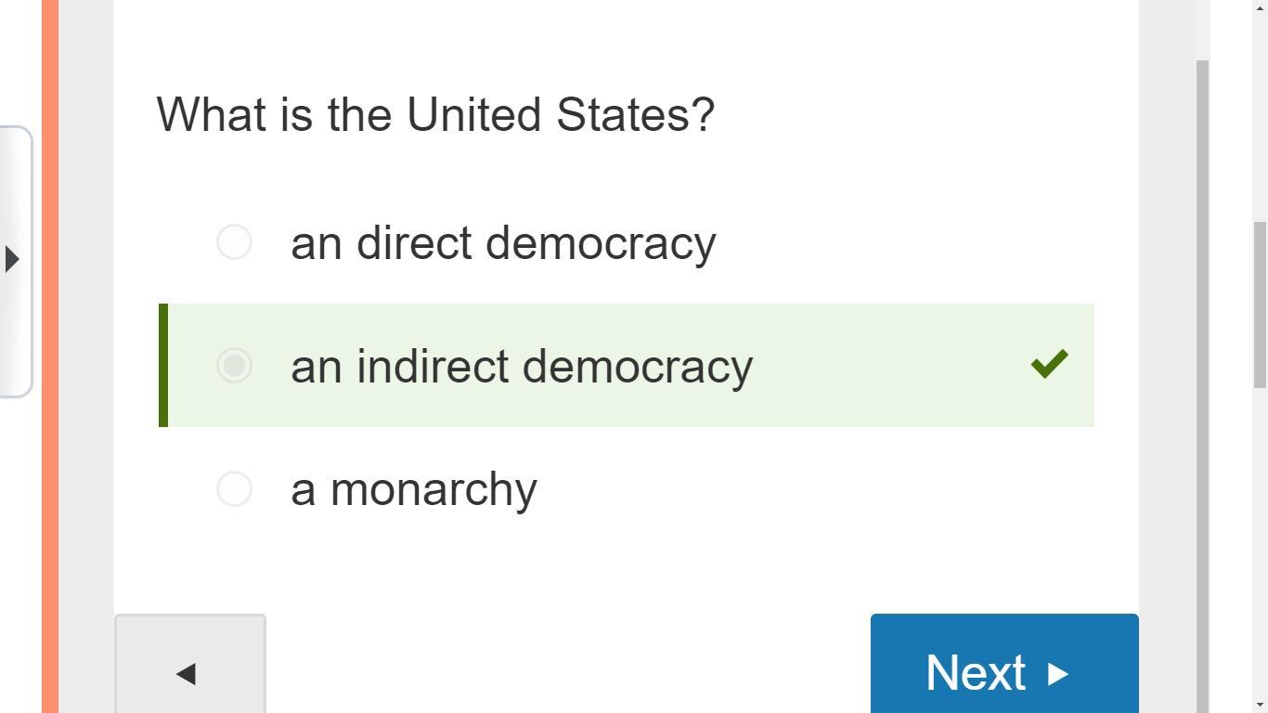The height and width of the screenshot is (713, 1268).
Task: Click the arrow icon inside the Next button
Action: (x=1058, y=673)
